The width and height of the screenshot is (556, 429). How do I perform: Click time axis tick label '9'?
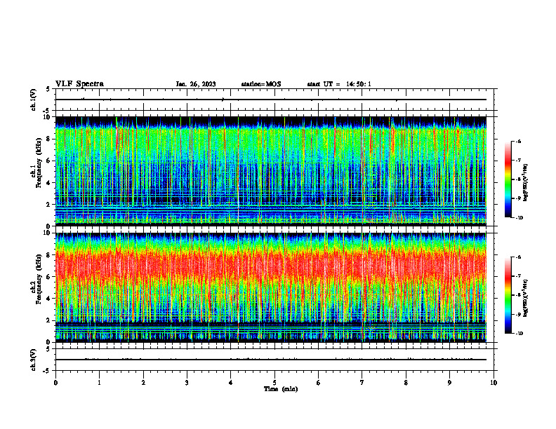pos(449,383)
